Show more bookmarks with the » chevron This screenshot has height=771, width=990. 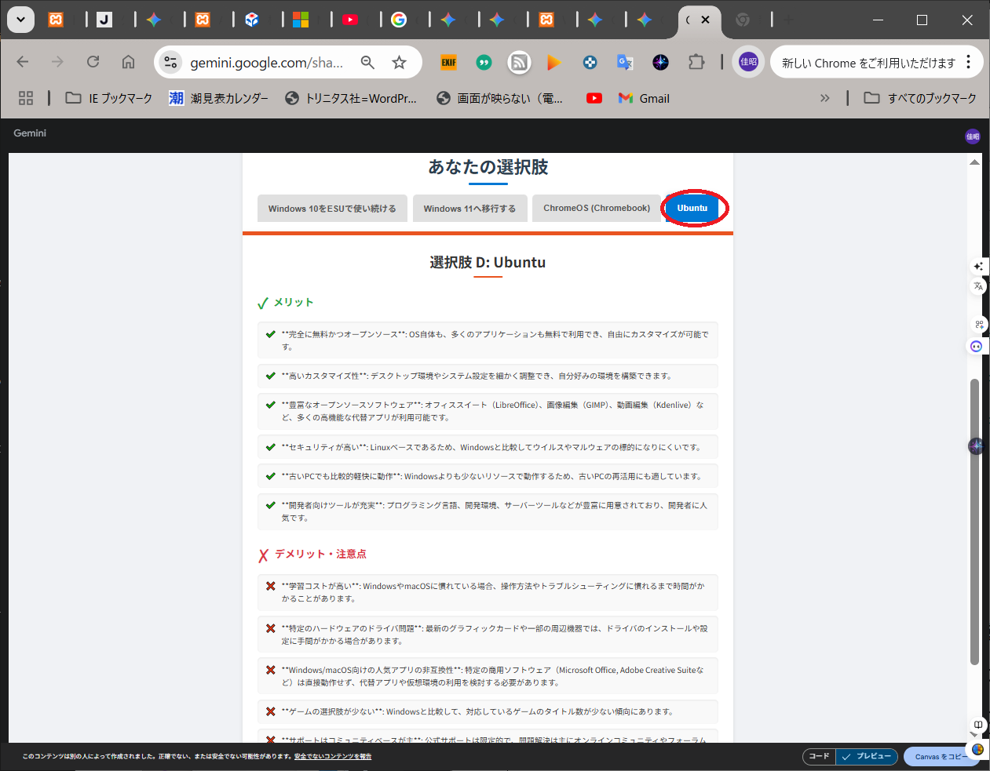[x=824, y=98]
